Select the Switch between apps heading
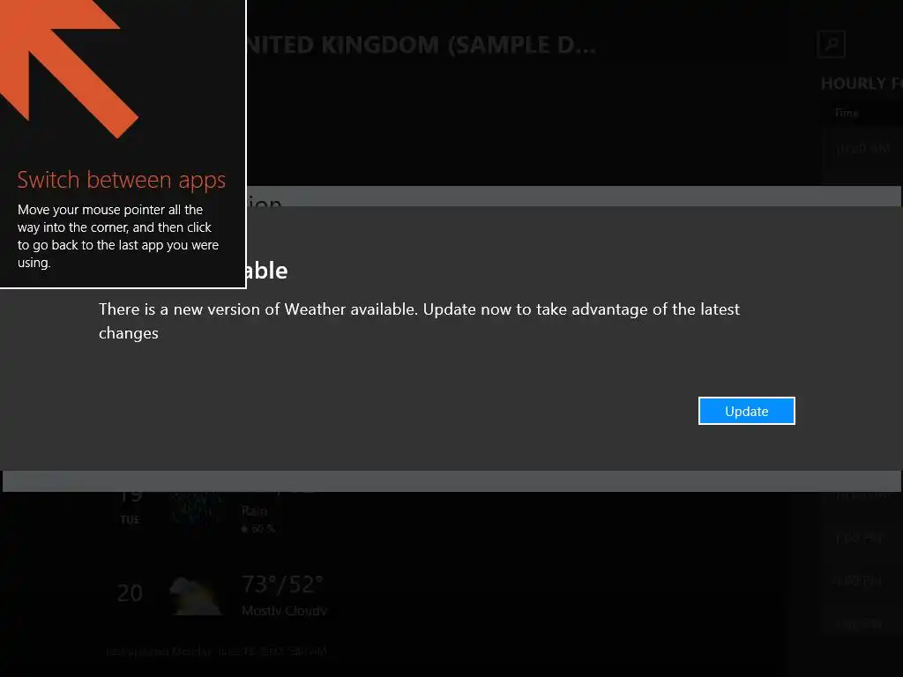The height and width of the screenshot is (677, 903). tap(122, 180)
